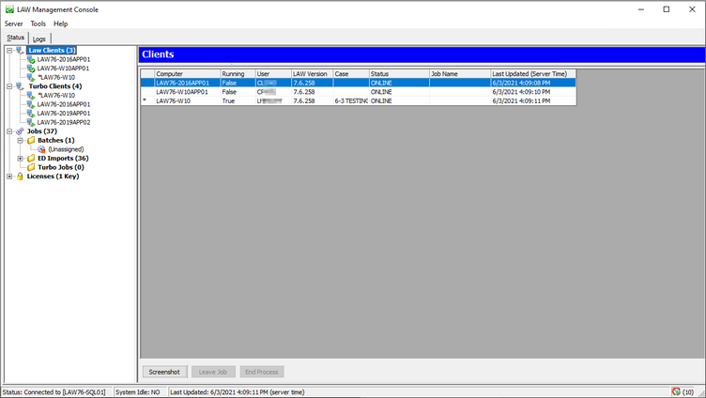Sort by the Last Updated column header
Viewport: 706px width, 398px height.
click(531, 73)
